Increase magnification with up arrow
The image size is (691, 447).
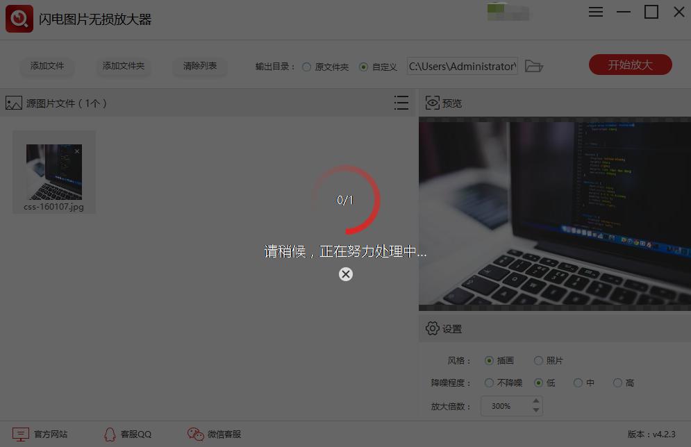point(536,400)
